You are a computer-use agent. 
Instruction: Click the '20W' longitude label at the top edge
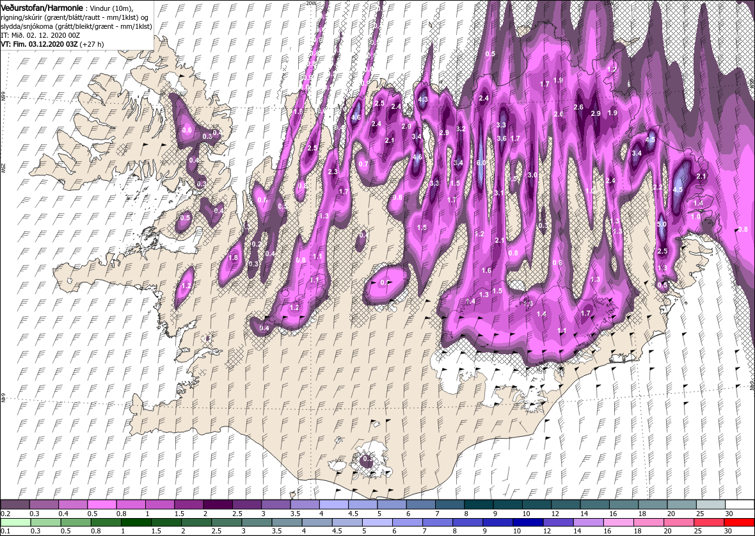click(311, 3)
